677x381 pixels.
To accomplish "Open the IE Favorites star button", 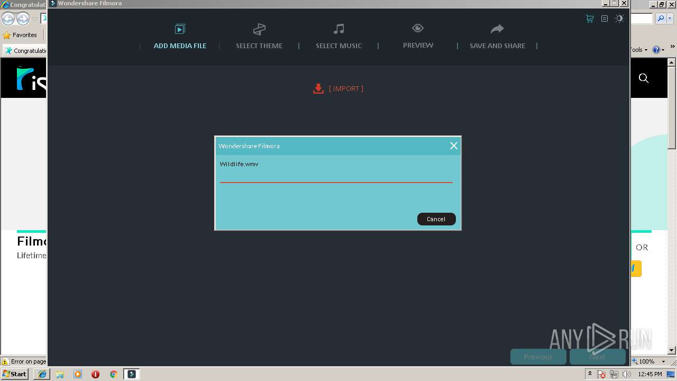I will tap(20, 35).
